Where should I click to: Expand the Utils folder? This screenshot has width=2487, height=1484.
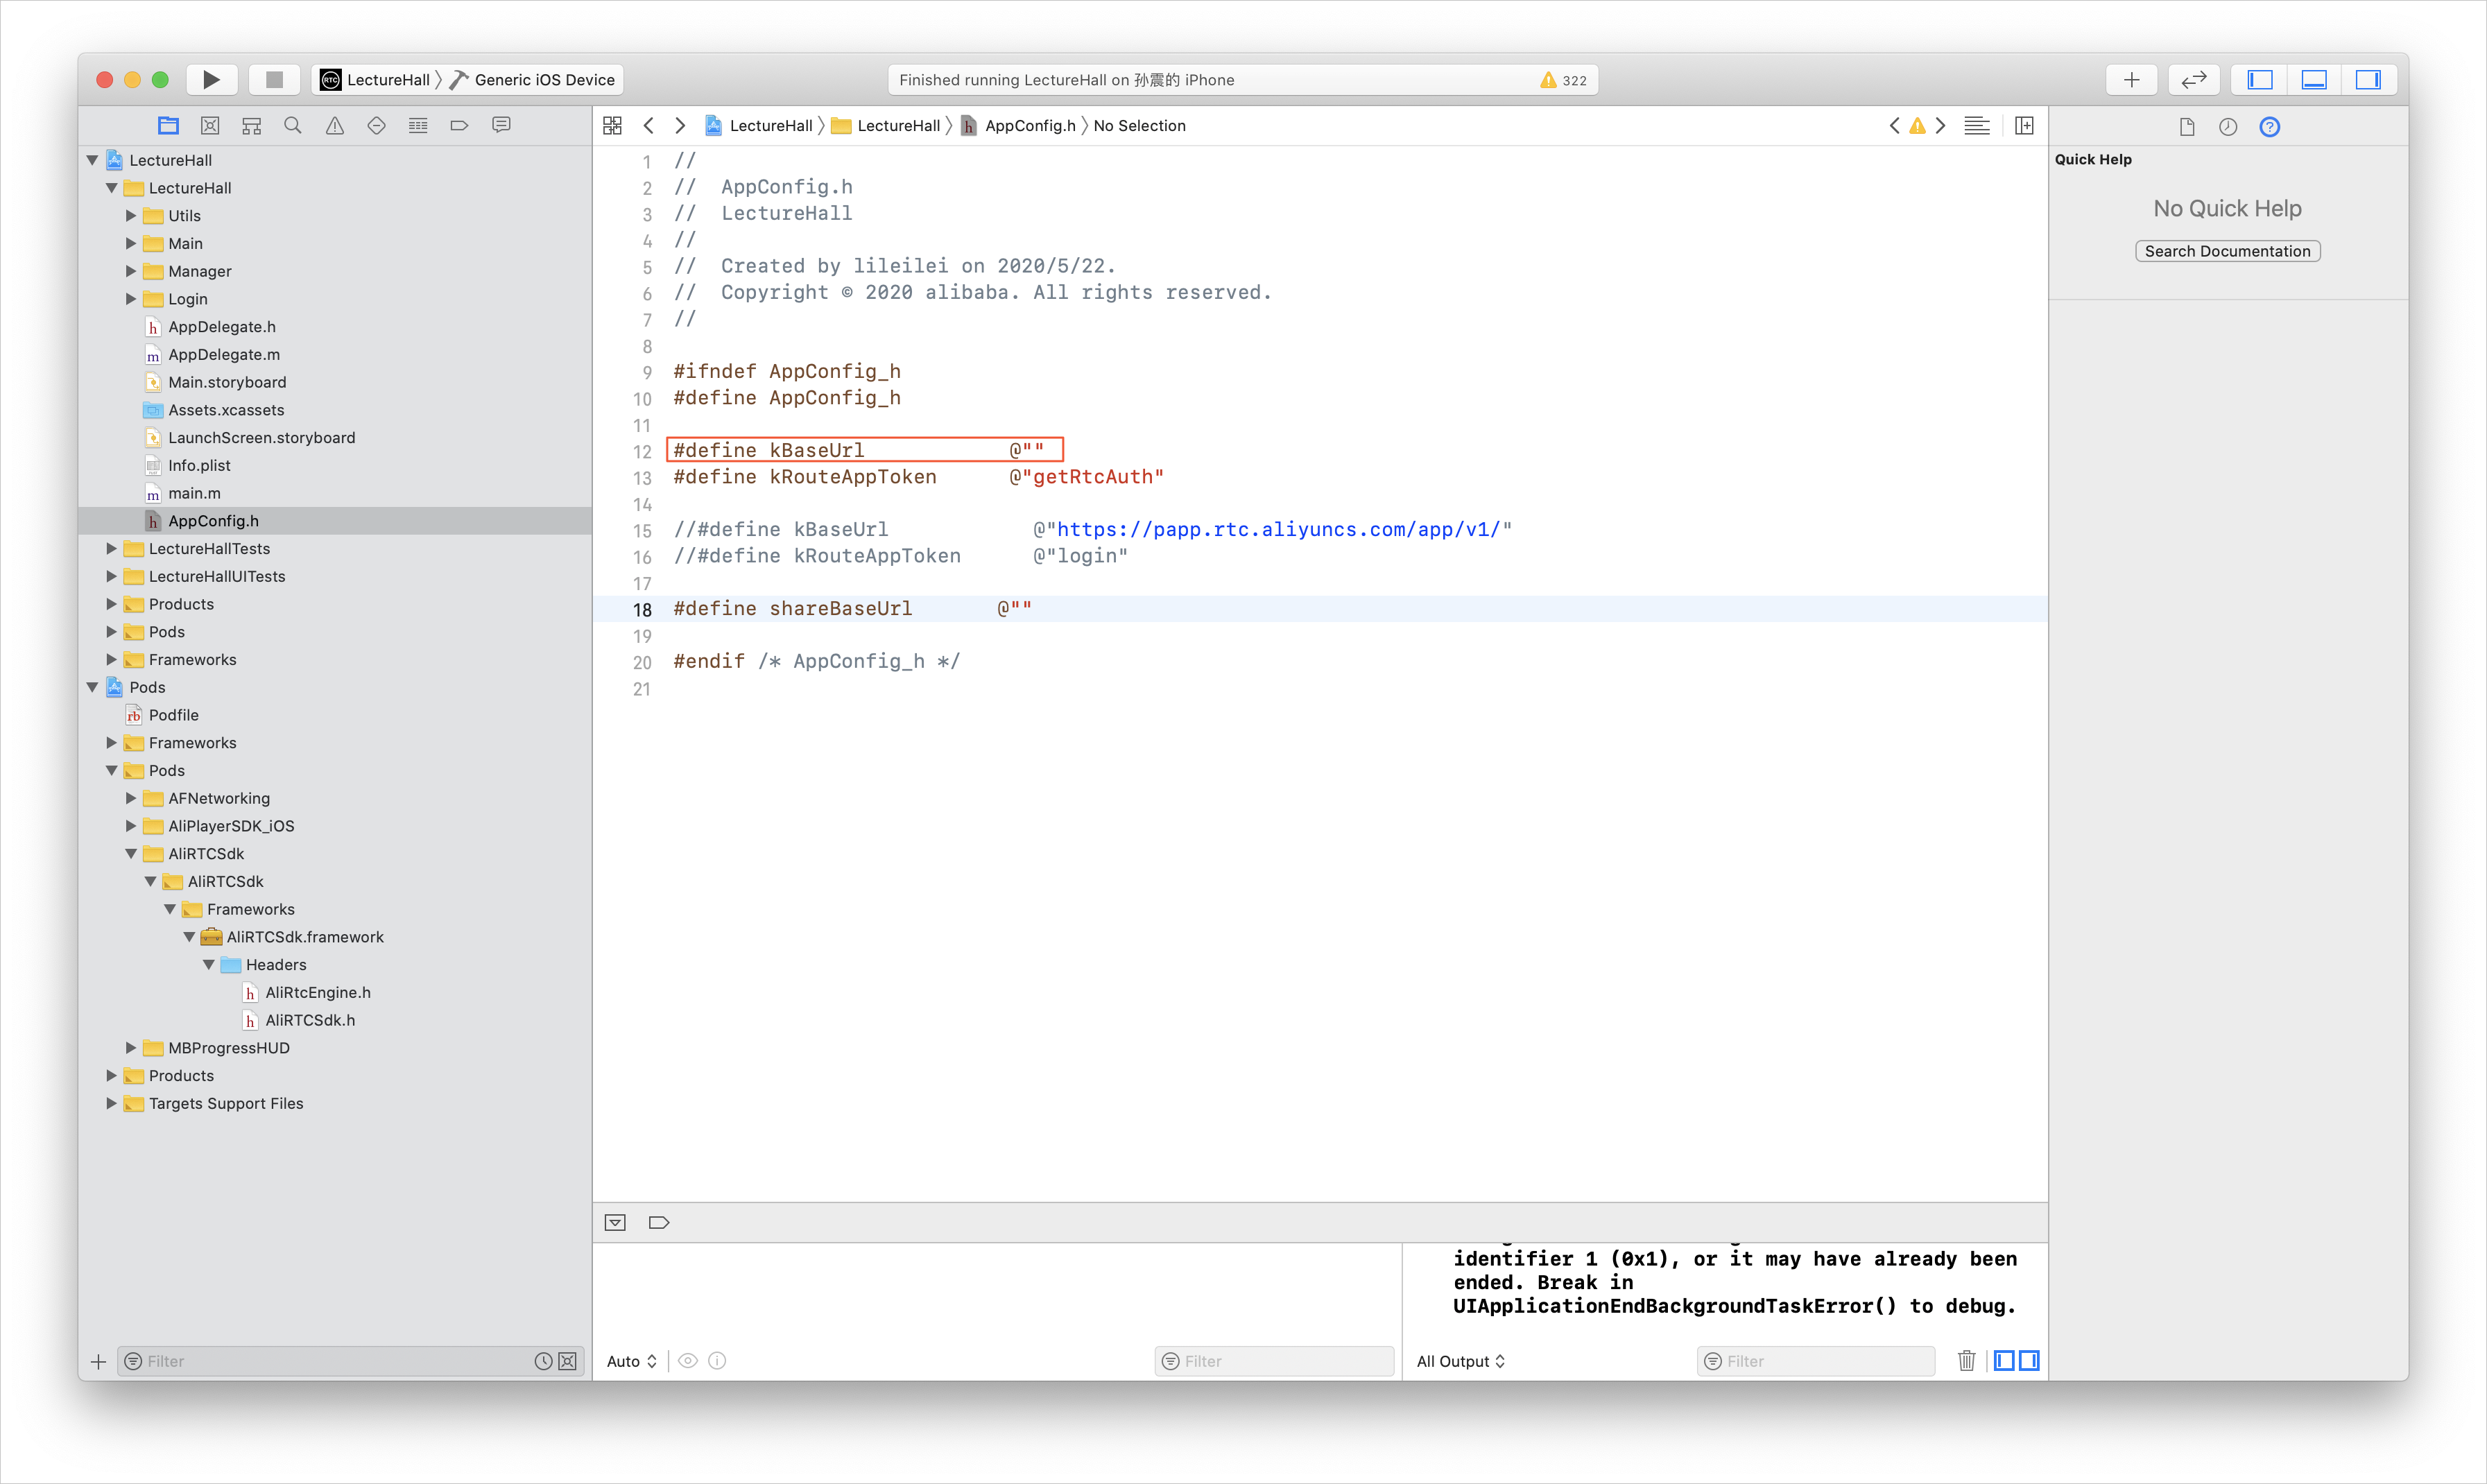coord(131,215)
